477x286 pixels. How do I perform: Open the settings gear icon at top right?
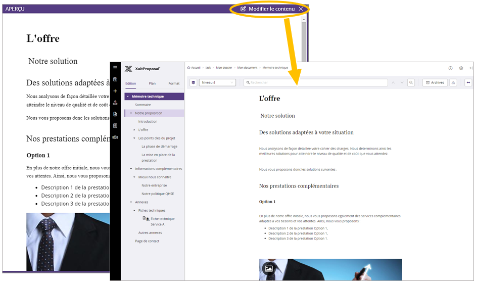click(461, 68)
